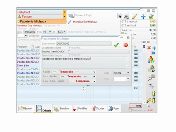Move line up with yellow up arrow
The image size is (176, 132).
154,93
